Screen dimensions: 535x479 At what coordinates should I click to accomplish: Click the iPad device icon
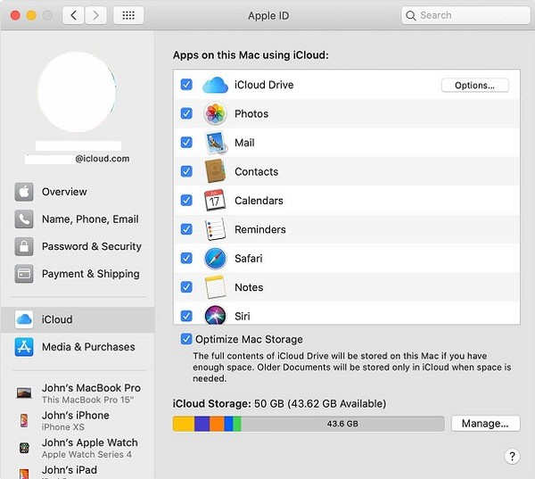tap(24, 474)
